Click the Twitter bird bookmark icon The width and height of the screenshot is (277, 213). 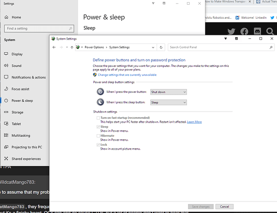tap(272, 17)
